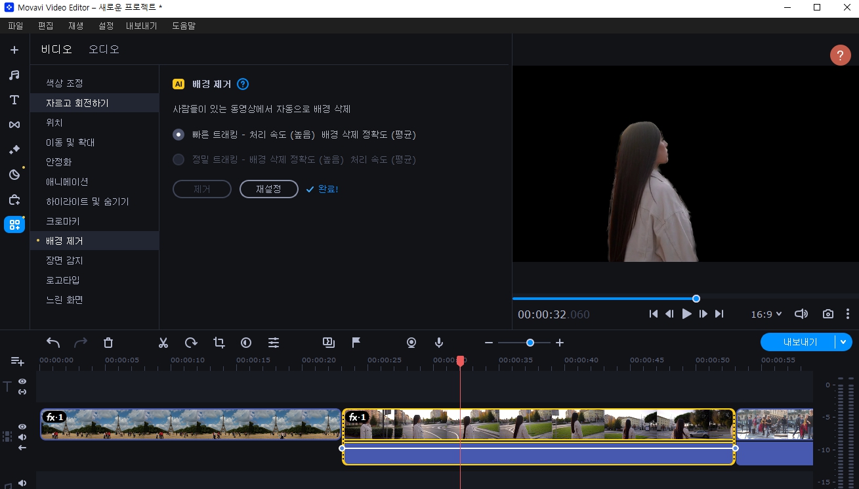Skip to previous clip in preview
This screenshot has width=859, height=489.
click(x=653, y=314)
